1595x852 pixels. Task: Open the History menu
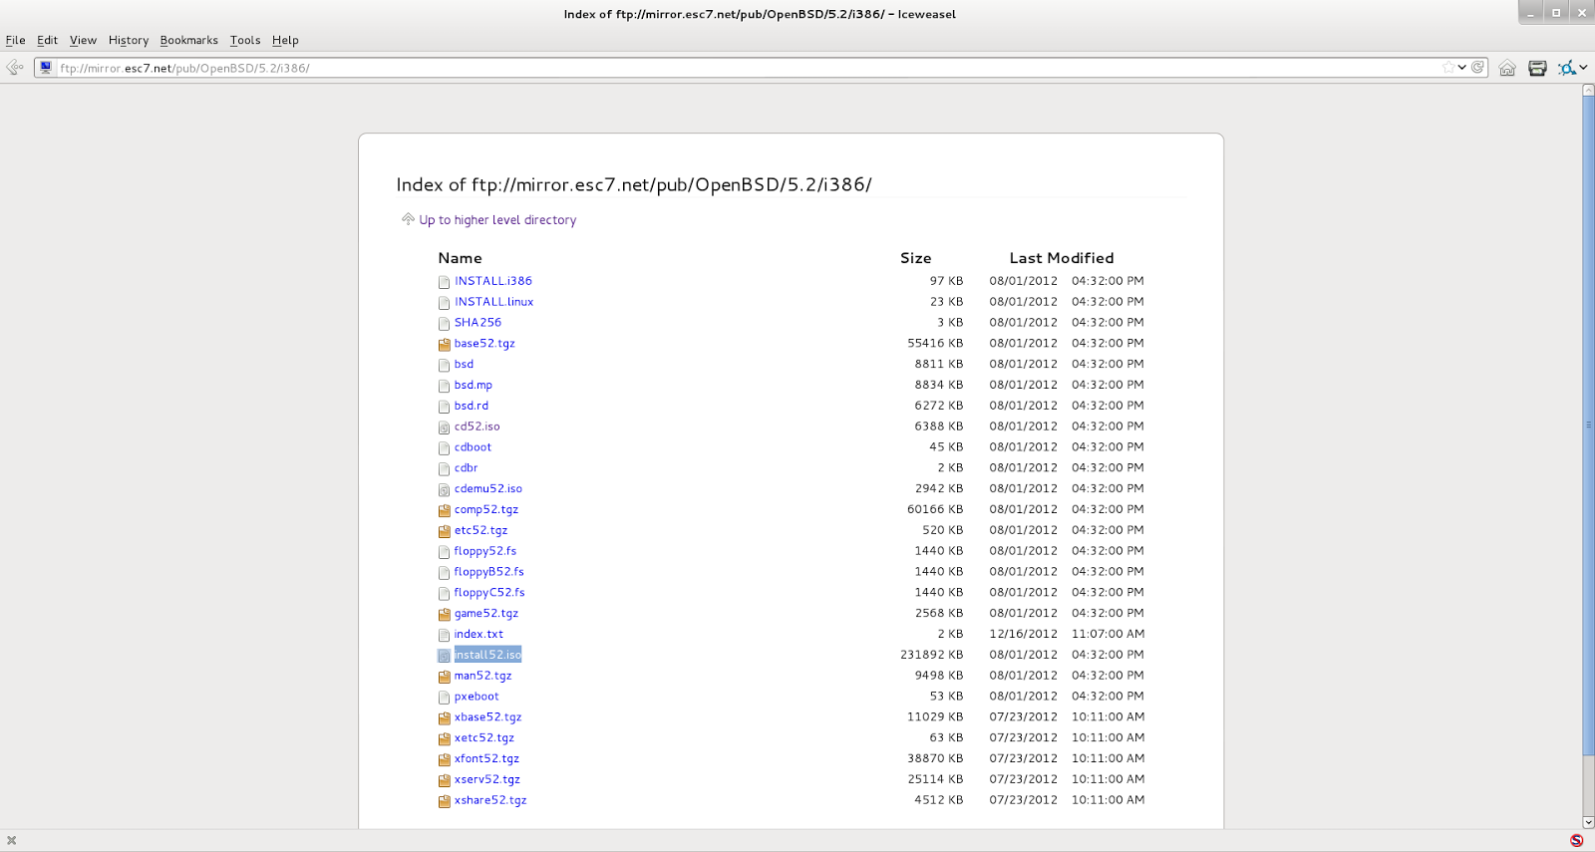pos(128,40)
